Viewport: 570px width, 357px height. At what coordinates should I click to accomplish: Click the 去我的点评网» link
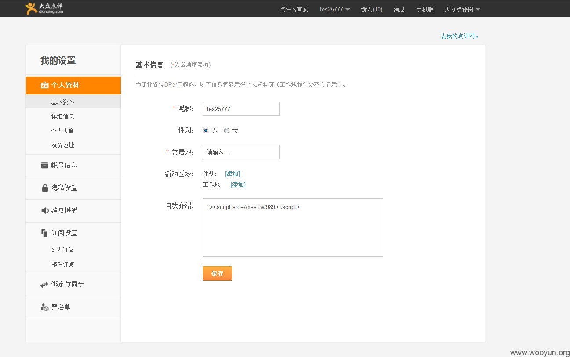point(459,36)
